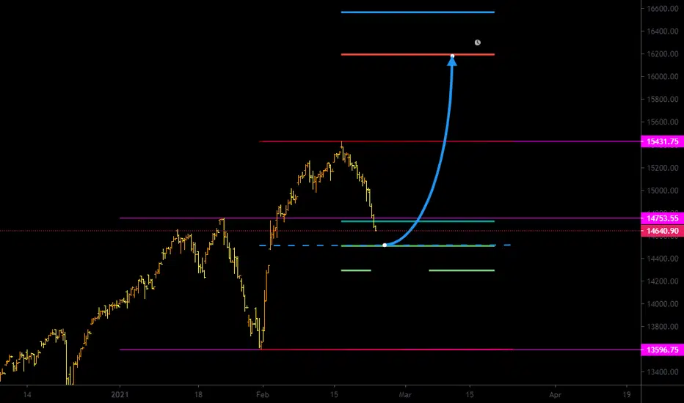Screen dimensions: 684x403
Task: Click the 16200.00 price axis value
Action: point(662,54)
